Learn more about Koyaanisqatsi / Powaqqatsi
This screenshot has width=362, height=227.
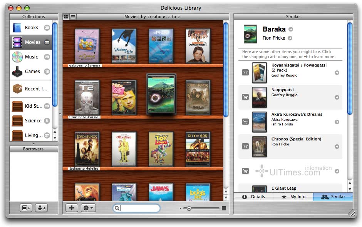337,73
